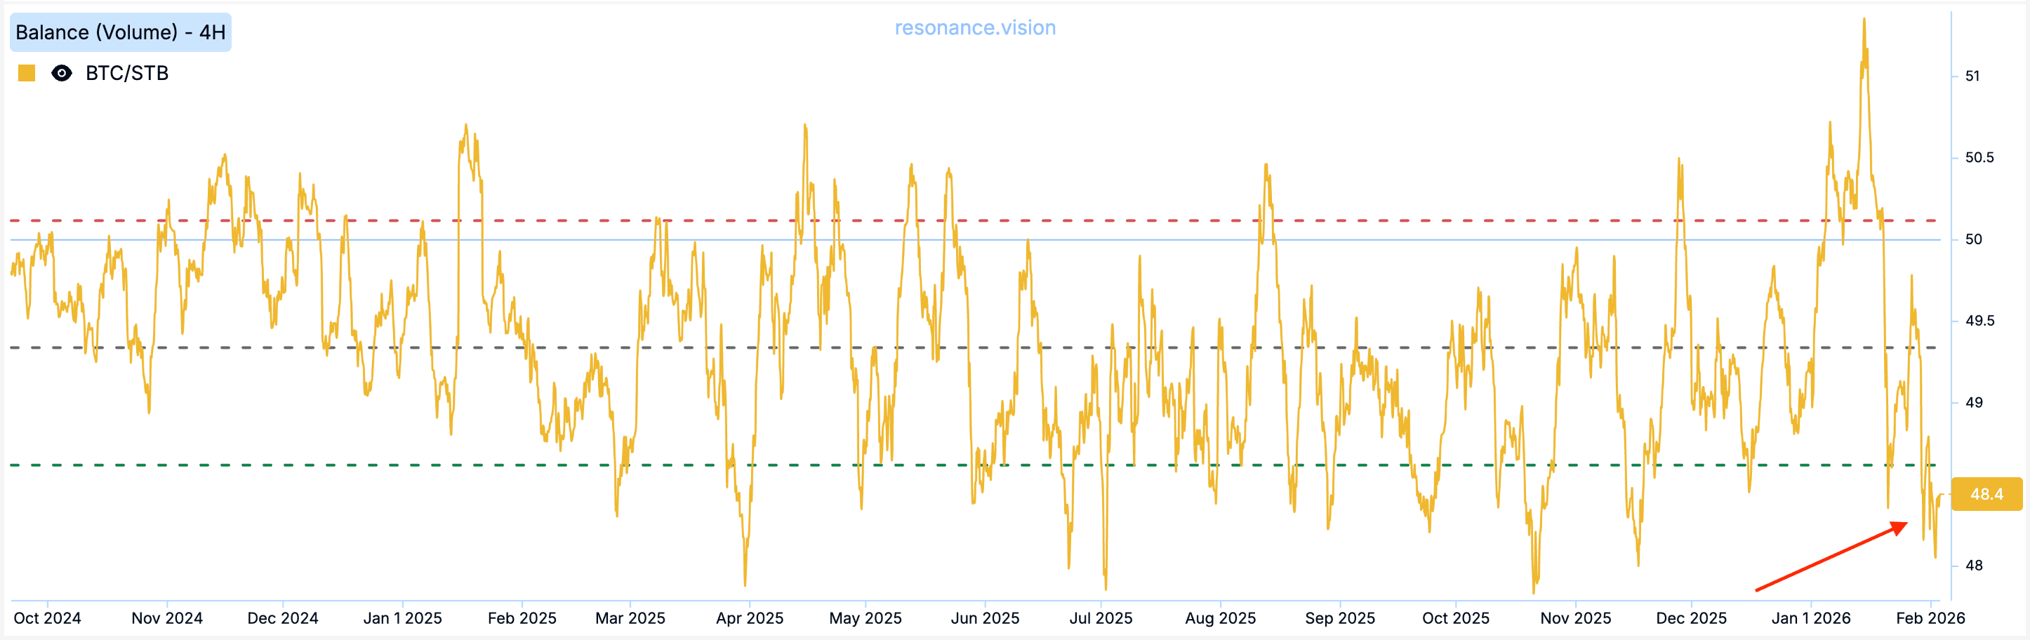Image resolution: width=2030 pixels, height=640 pixels.
Task: Click the 48 value axis label
Action: click(1973, 565)
